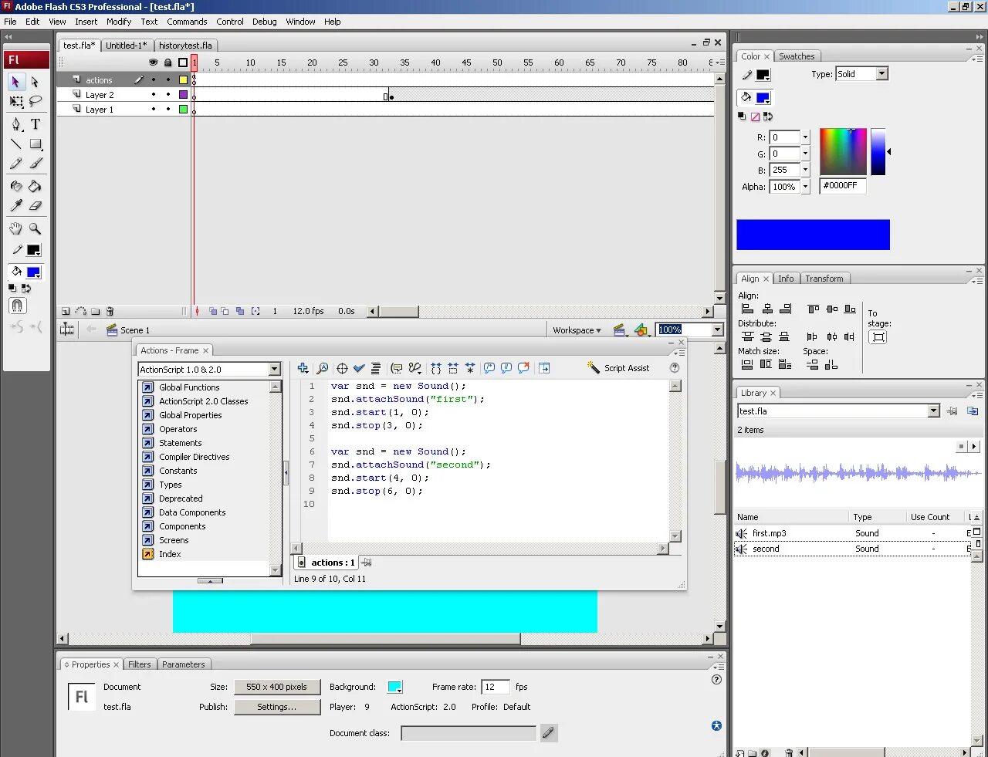Choose the Ink Bottle tool
Image resolution: width=988 pixels, height=757 pixels.
(15, 186)
